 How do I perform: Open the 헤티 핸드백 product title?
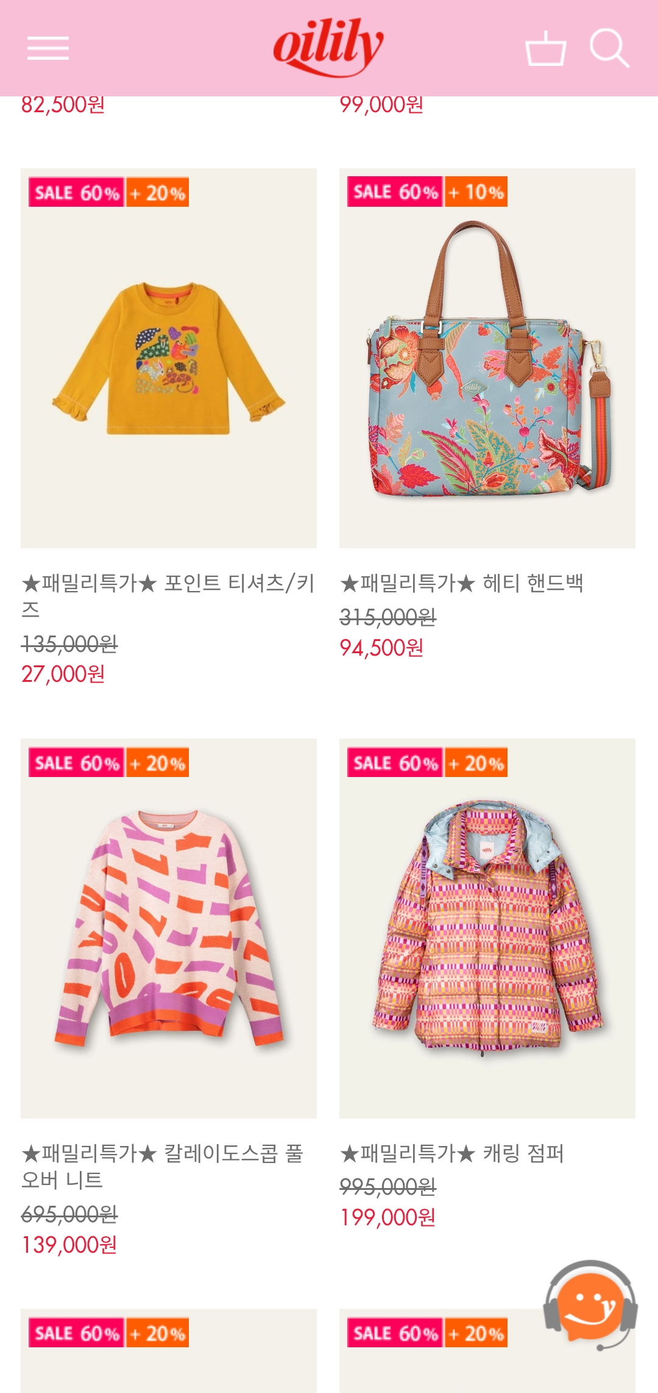point(462,583)
